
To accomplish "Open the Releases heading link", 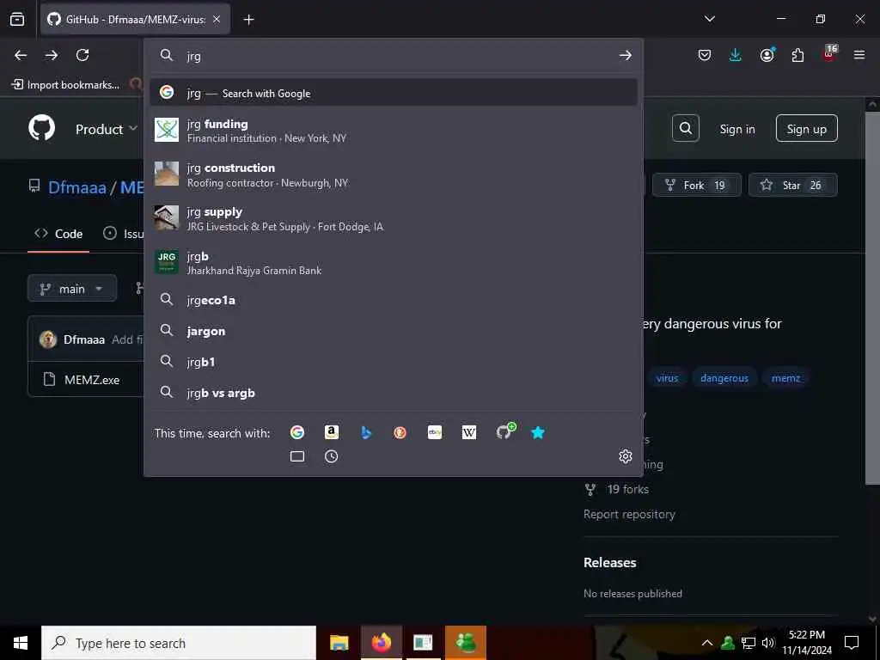I will [x=609, y=562].
